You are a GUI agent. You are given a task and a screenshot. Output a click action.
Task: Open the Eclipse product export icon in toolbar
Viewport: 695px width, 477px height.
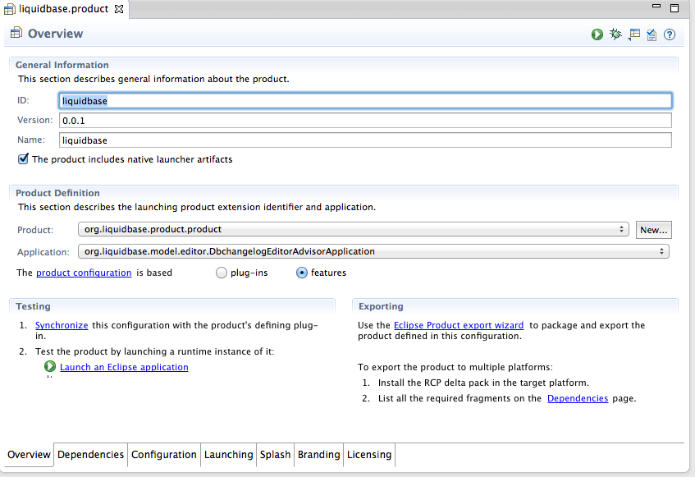tap(633, 34)
